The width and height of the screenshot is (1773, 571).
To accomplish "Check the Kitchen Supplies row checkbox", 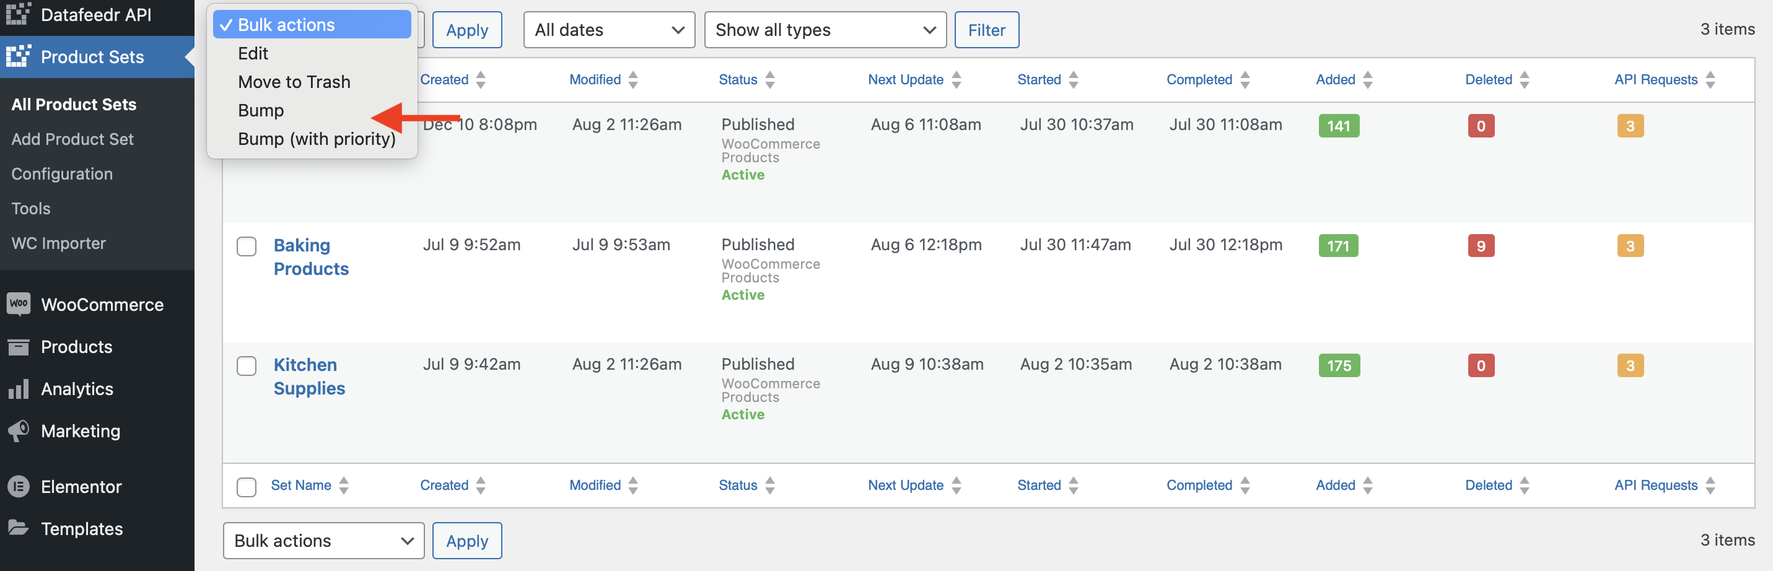I will pos(247,366).
